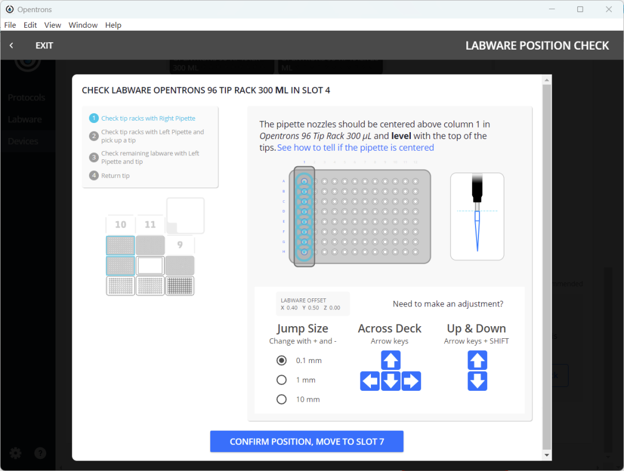Select step 4 Return tip
This screenshot has width=624, height=471.
coord(110,175)
